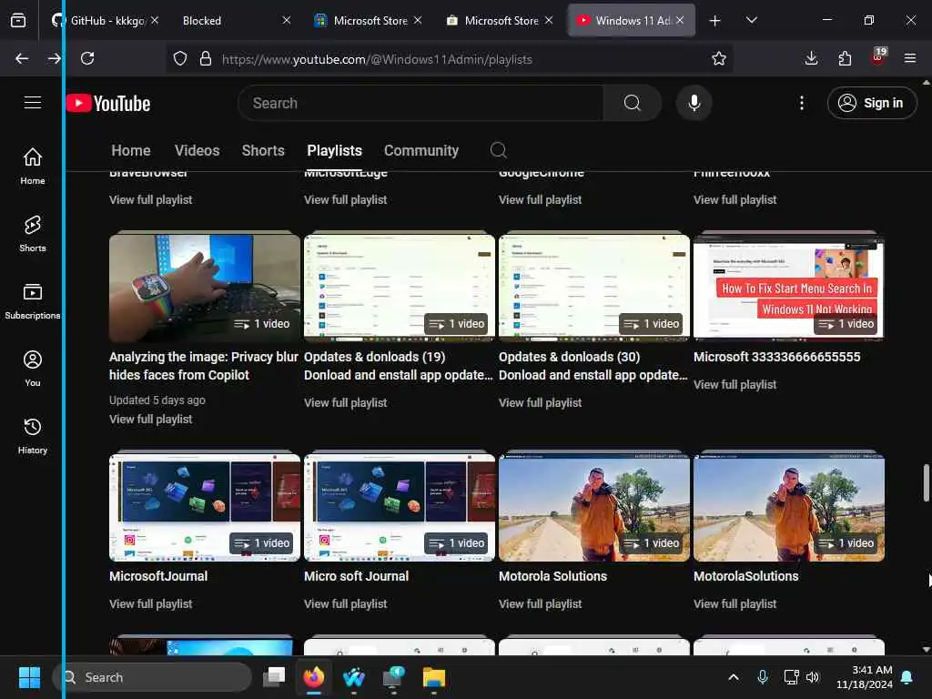932x699 pixels.
Task: Start voice search with the microphone icon
Action: coord(694,103)
